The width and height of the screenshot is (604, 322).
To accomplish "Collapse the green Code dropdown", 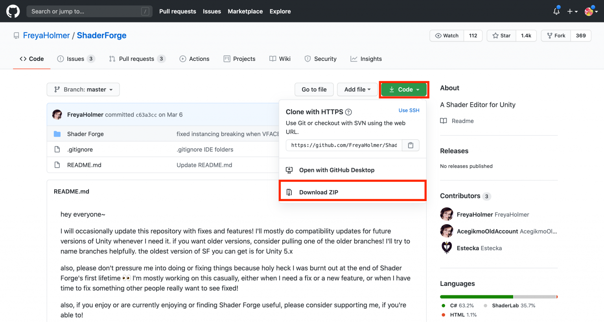I will 404,90.
